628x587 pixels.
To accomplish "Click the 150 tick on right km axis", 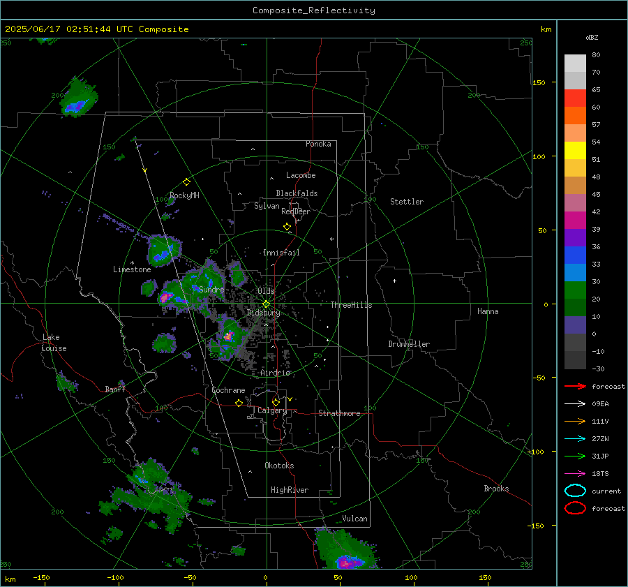I will (539, 82).
